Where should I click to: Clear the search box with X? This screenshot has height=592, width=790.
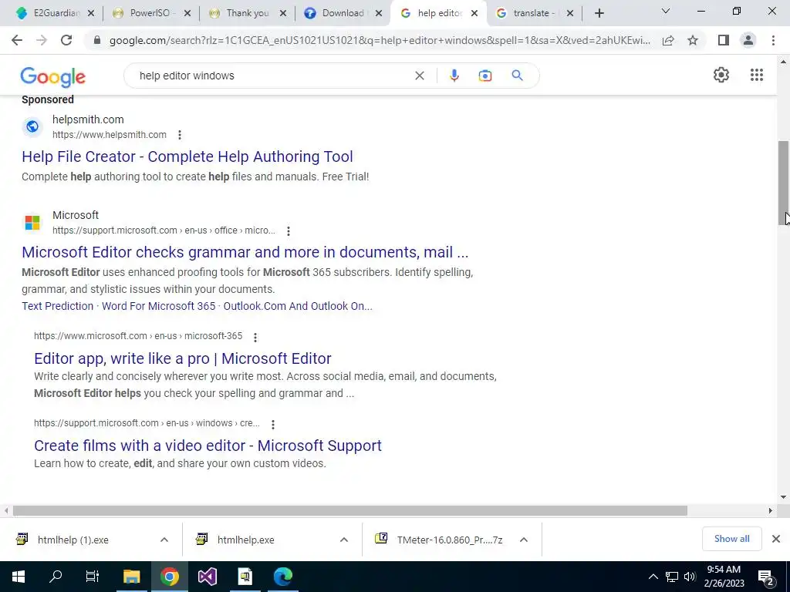tap(419, 76)
